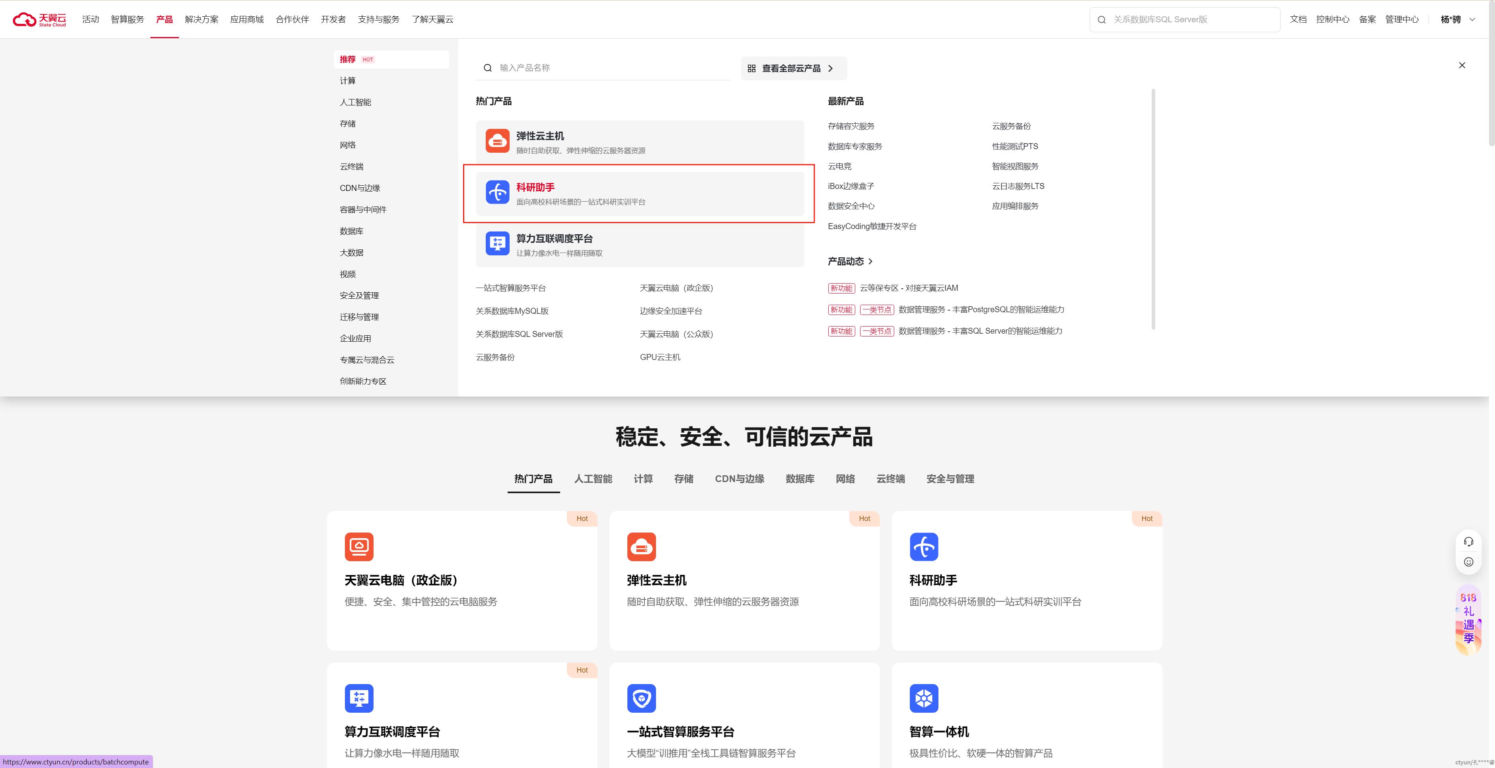Expand 产品动态 via its chevron
The height and width of the screenshot is (768, 1495).
point(870,262)
